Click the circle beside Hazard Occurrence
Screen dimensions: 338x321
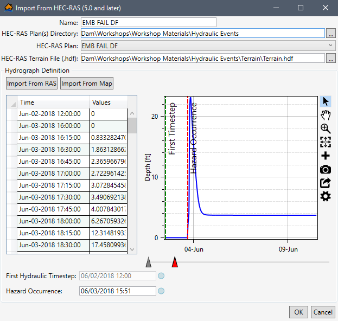161,291
